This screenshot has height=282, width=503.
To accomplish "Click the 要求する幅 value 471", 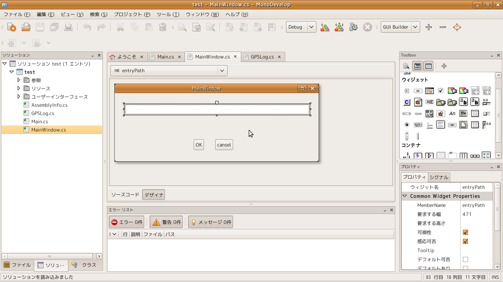I will [467, 214].
